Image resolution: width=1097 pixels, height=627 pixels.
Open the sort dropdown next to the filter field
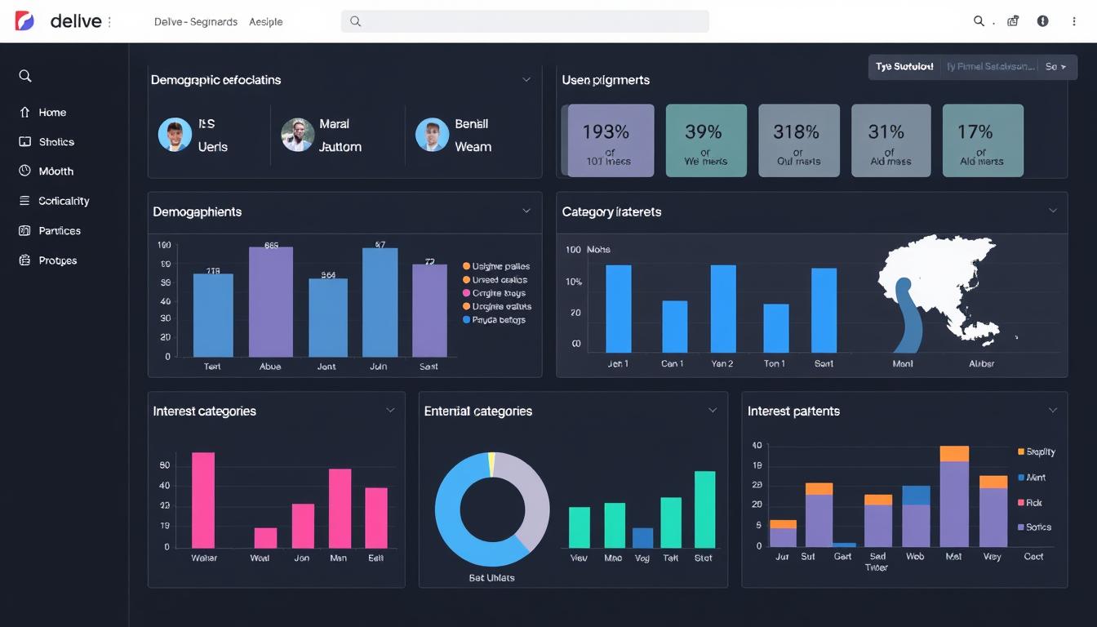[1055, 66]
